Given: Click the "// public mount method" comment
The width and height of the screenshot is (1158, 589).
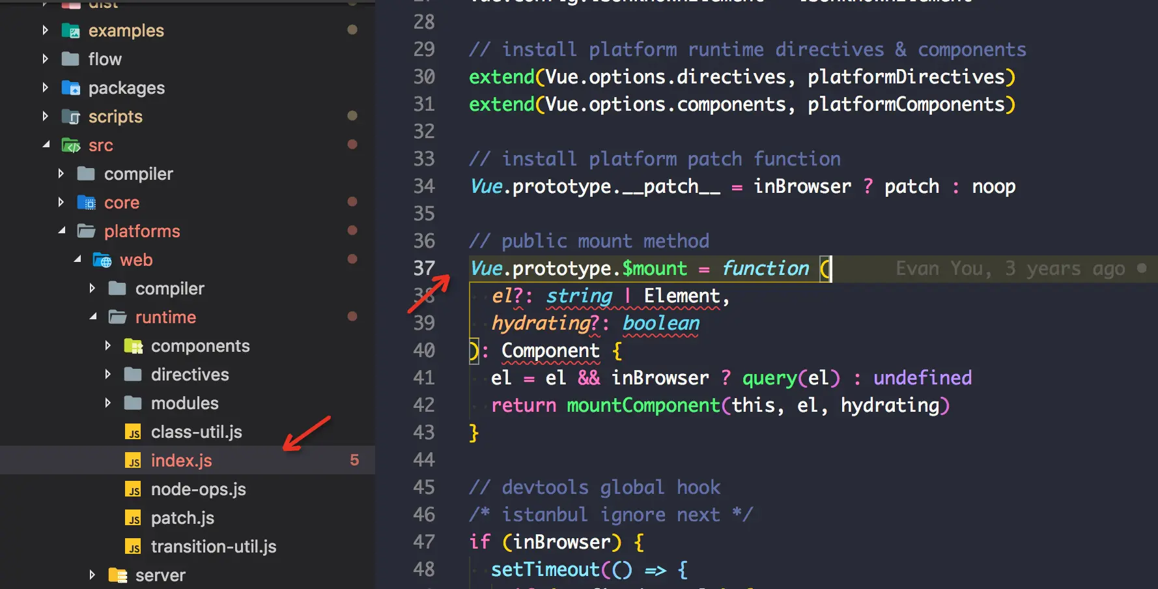Looking at the screenshot, I should click(589, 241).
